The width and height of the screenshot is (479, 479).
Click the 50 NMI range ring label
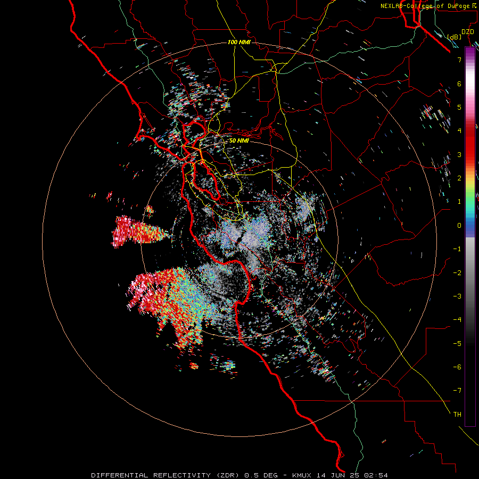(239, 141)
